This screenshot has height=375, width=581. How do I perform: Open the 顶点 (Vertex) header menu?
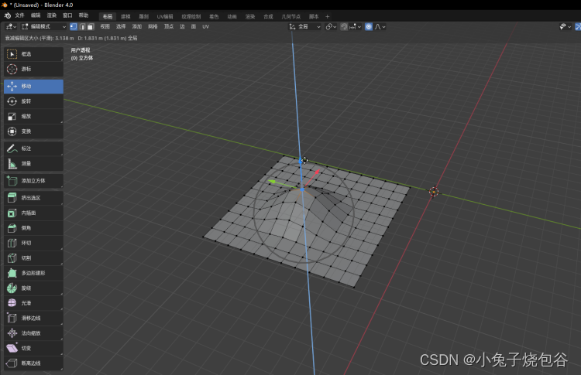click(169, 26)
